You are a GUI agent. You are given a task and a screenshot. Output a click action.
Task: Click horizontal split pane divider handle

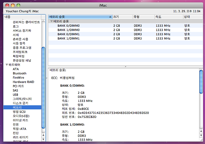click(x=126, y=67)
